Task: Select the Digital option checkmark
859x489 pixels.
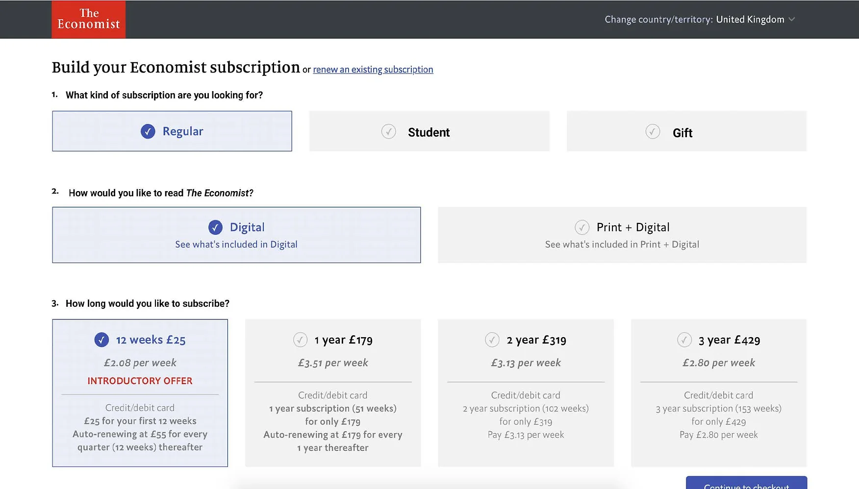Action: pos(215,227)
